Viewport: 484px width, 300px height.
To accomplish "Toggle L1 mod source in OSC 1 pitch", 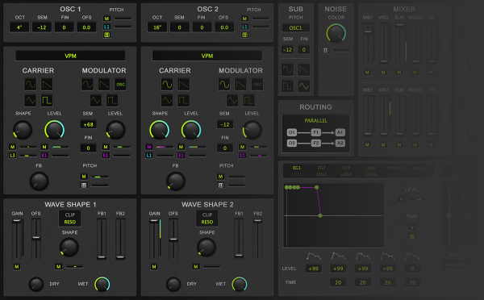I will point(106,27).
